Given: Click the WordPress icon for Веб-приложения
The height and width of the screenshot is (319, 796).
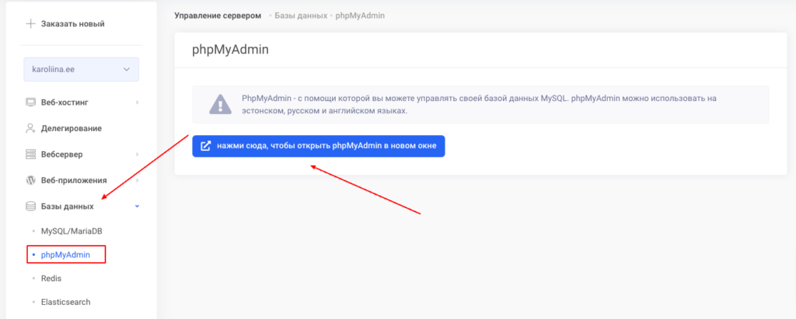Looking at the screenshot, I should point(31,180).
